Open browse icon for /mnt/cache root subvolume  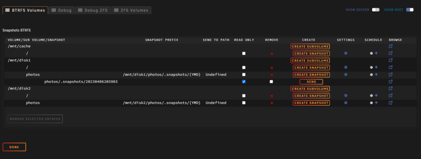[x=391, y=53]
